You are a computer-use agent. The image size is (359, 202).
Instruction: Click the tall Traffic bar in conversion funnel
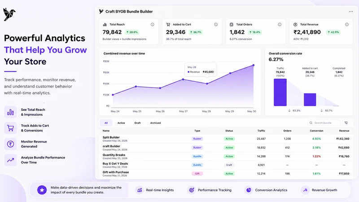tap(280, 92)
